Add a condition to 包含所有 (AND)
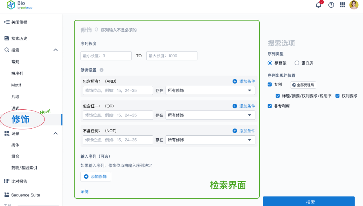 pos(244,81)
